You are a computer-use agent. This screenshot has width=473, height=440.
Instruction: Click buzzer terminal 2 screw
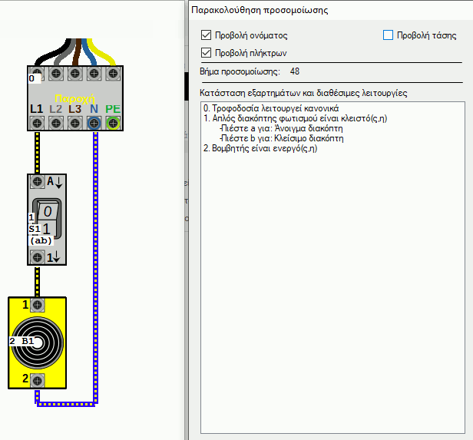click(36, 379)
